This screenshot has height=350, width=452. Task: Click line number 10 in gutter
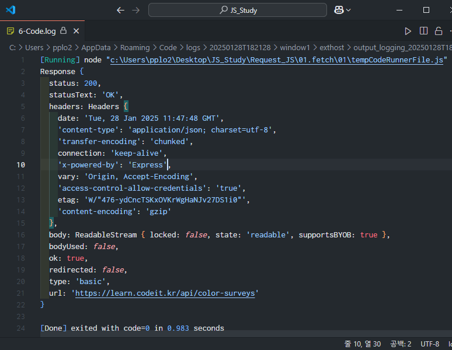tap(21, 165)
